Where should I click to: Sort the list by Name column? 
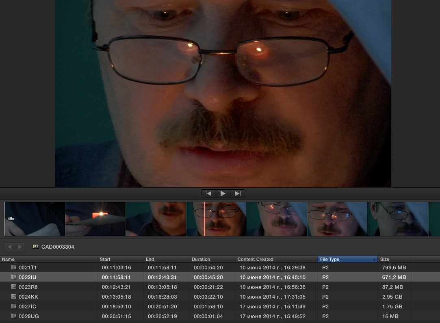click(x=48, y=259)
